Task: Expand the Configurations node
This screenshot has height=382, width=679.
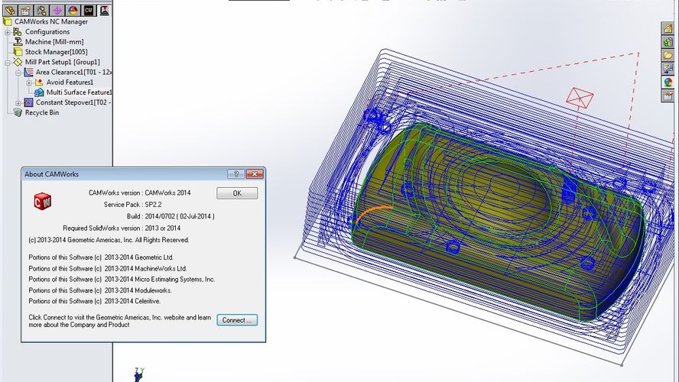Action: [x=8, y=32]
